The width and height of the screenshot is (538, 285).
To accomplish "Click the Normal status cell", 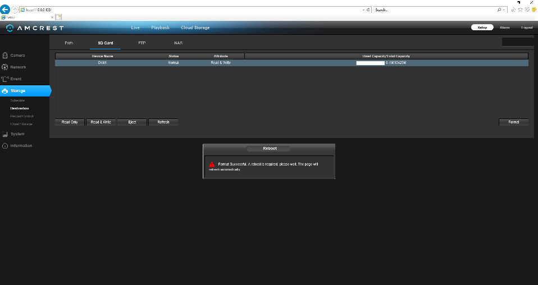I will pos(174,63).
